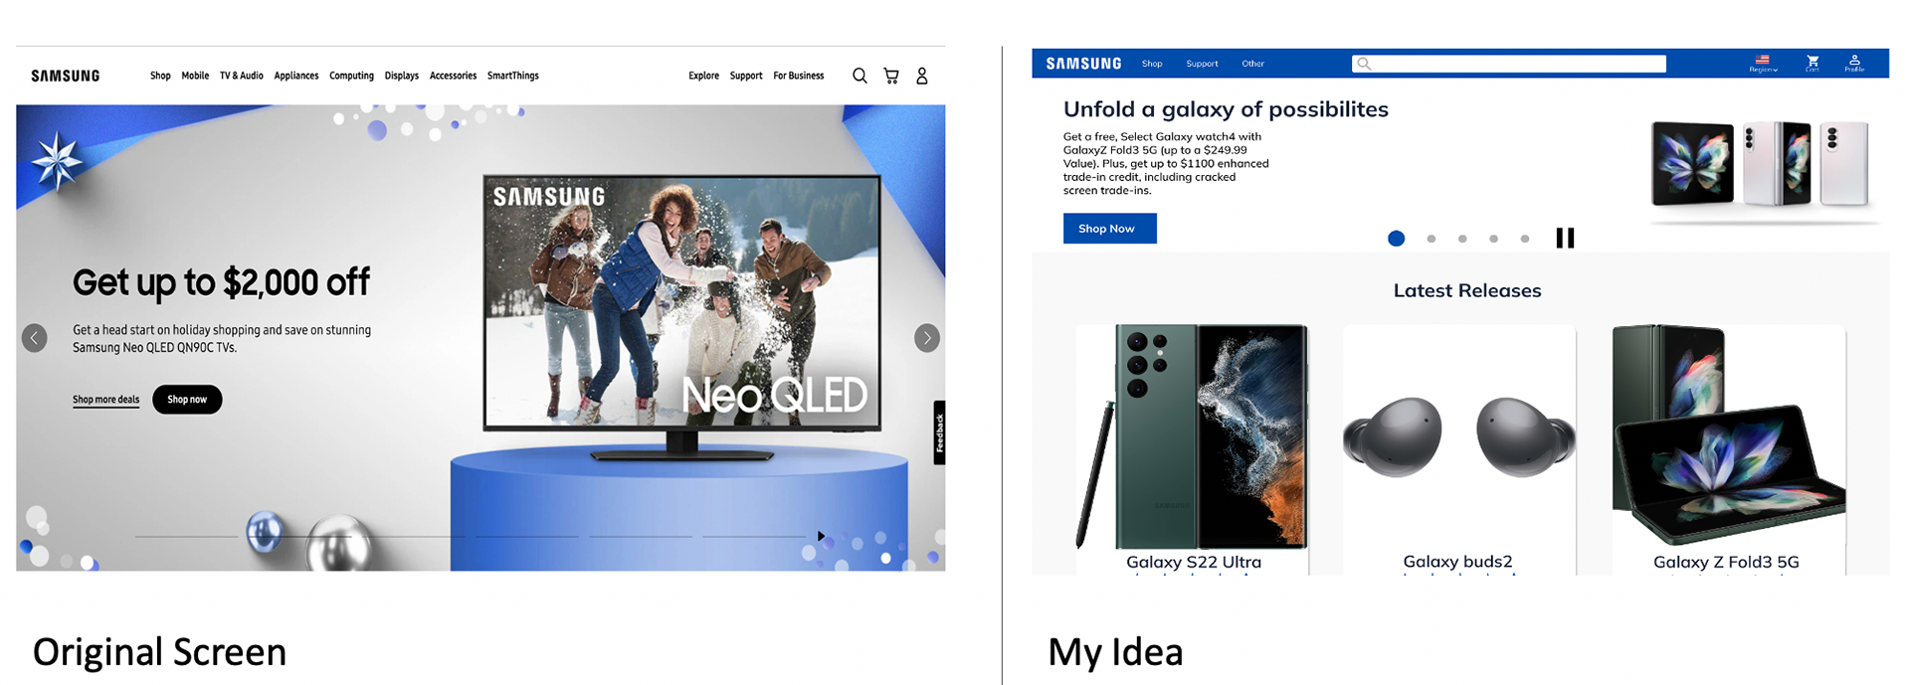
Task: Click the blue Shop Now button
Action: [1110, 229]
